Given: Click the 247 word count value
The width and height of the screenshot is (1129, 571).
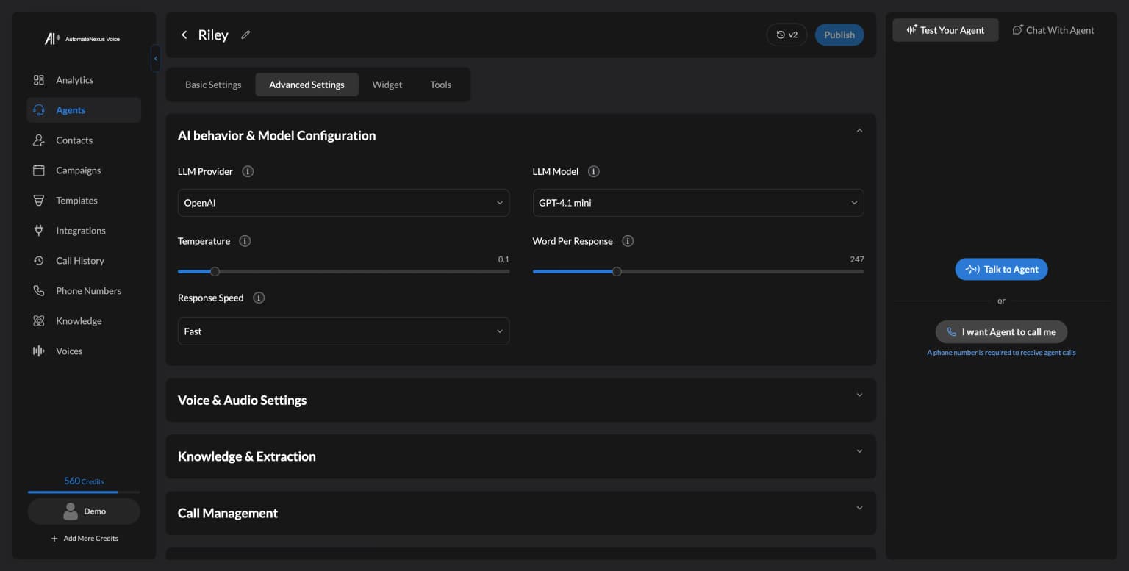Looking at the screenshot, I should (857, 259).
